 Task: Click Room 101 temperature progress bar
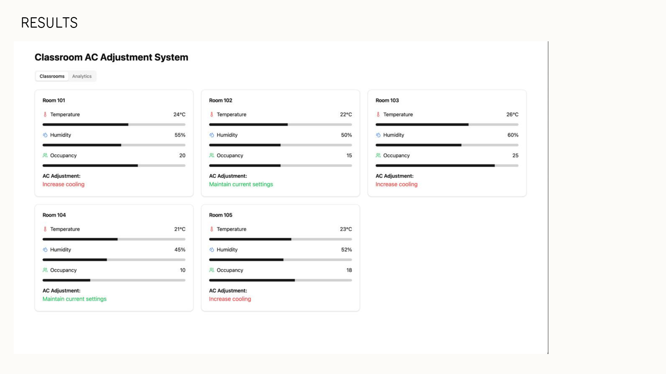point(114,124)
